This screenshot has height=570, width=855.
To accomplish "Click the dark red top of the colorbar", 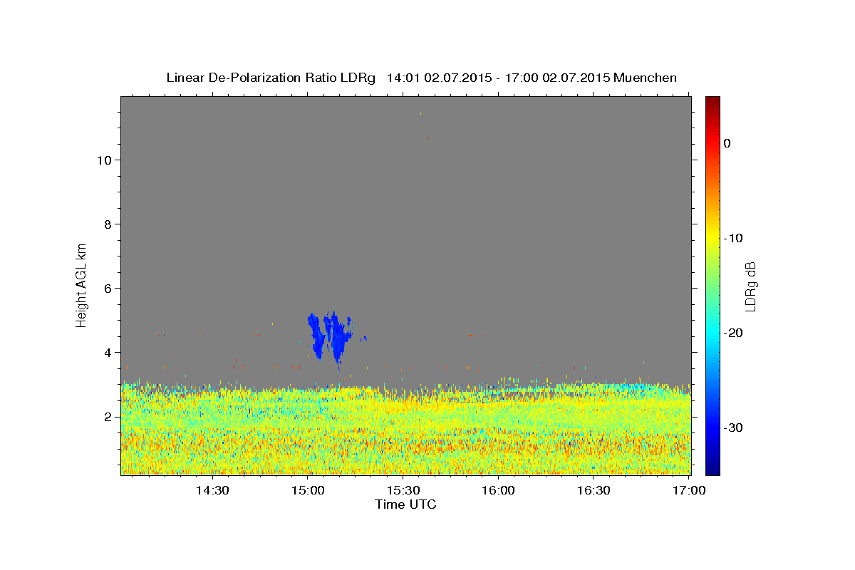I will (x=712, y=102).
